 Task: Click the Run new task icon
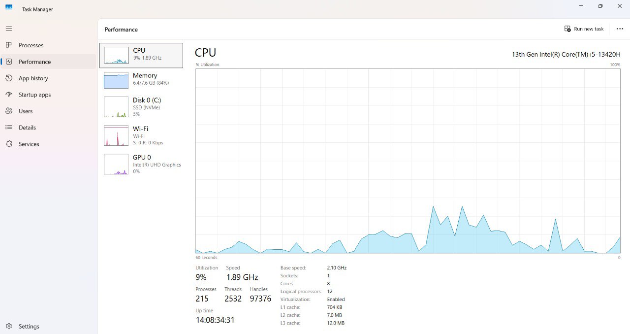[567, 29]
